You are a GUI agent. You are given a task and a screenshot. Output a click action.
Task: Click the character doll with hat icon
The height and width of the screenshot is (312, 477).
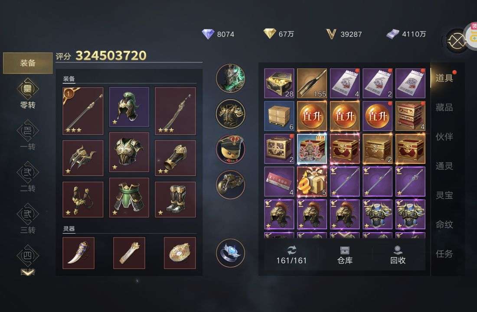pyautogui.click(x=230, y=149)
